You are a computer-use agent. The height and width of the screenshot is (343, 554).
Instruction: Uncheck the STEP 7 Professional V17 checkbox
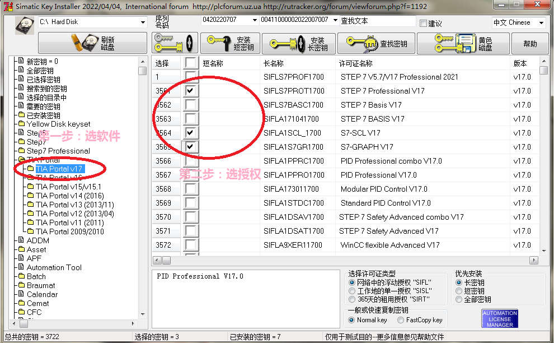[190, 91]
